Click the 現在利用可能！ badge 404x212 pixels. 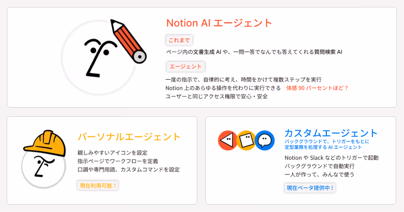[98, 185]
